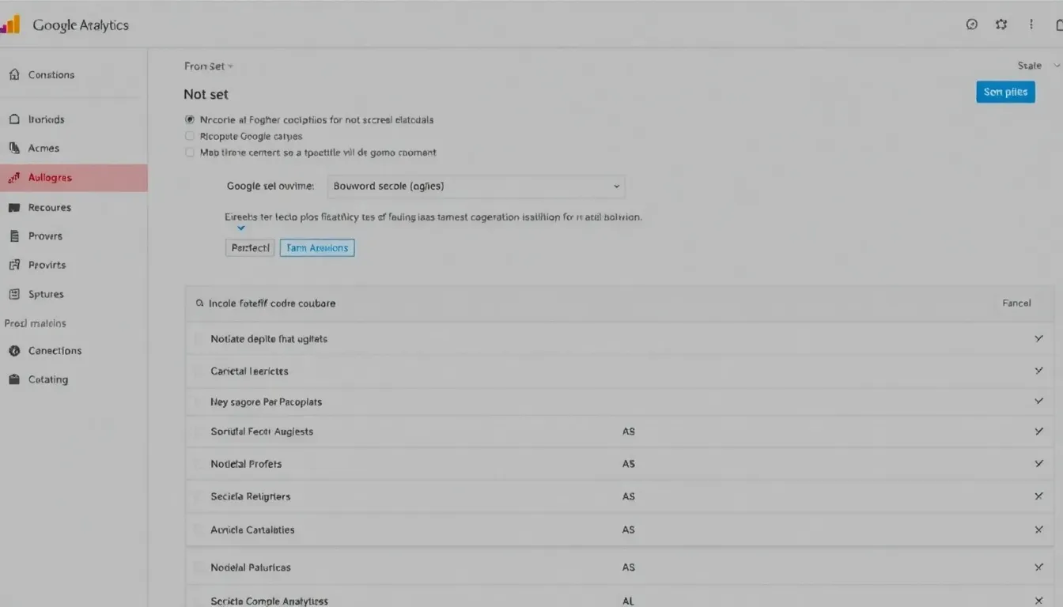Select the first radio option about not screel elatodals
This screenshot has width=1063, height=607.
(x=189, y=119)
